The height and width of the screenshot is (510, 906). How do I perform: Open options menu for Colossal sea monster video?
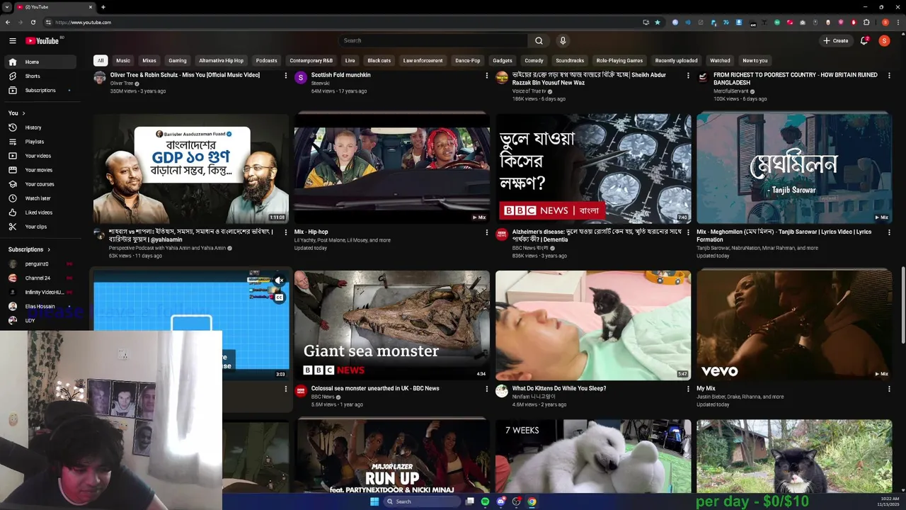[487, 389]
